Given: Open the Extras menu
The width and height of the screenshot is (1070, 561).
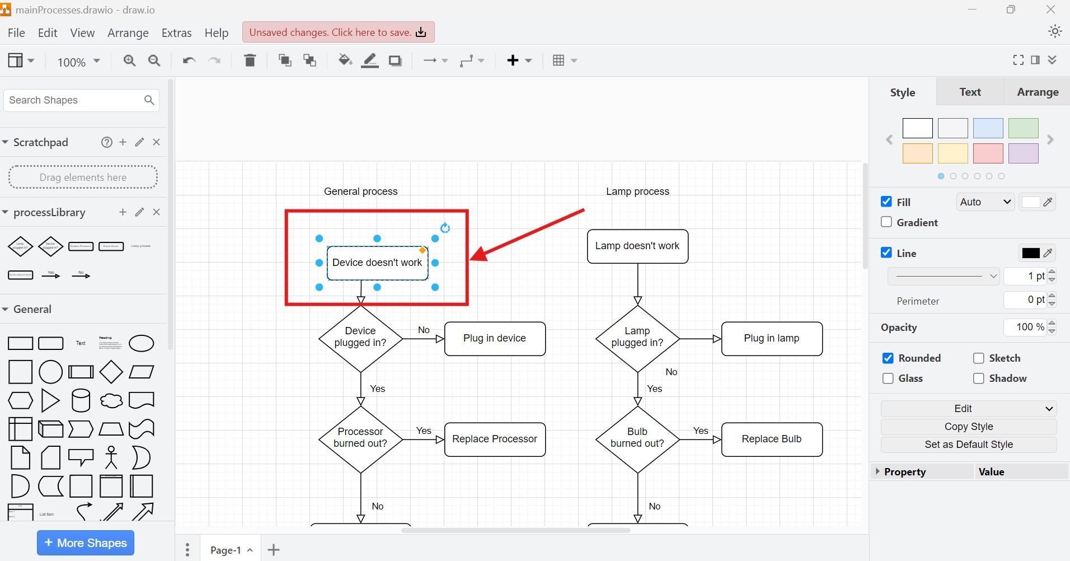Looking at the screenshot, I should [176, 32].
